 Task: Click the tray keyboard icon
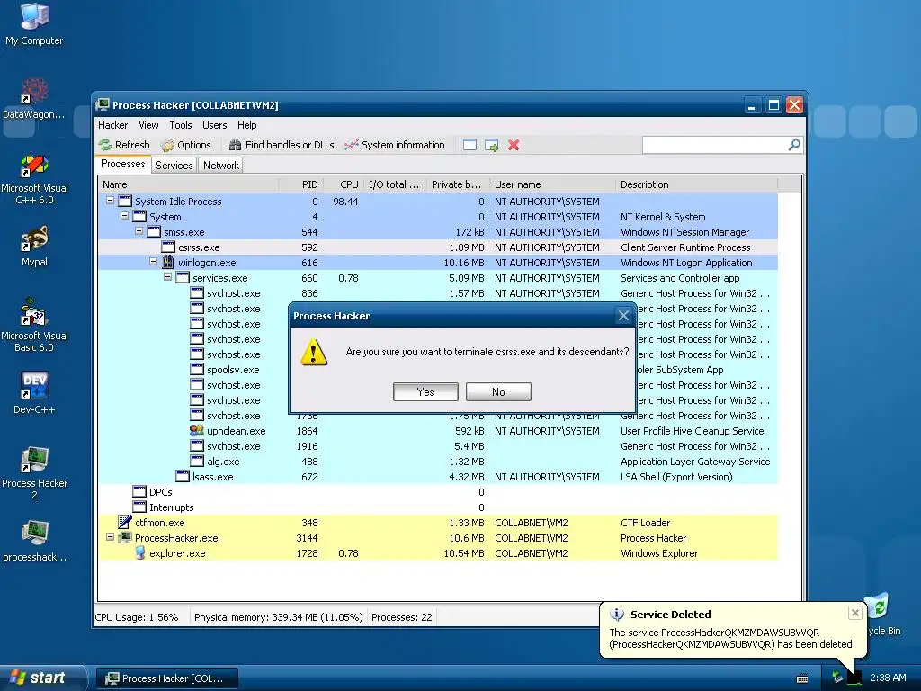pos(802,678)
